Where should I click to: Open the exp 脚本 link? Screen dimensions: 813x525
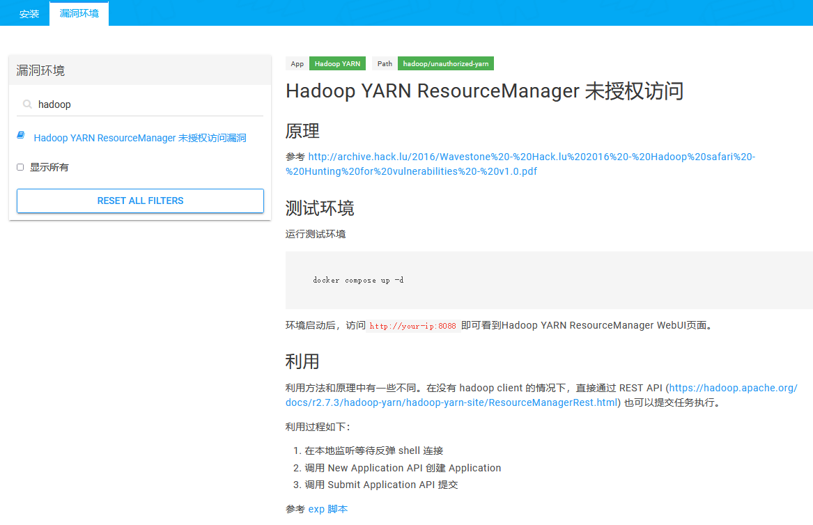pyautogui.click(x=327, y=509)
